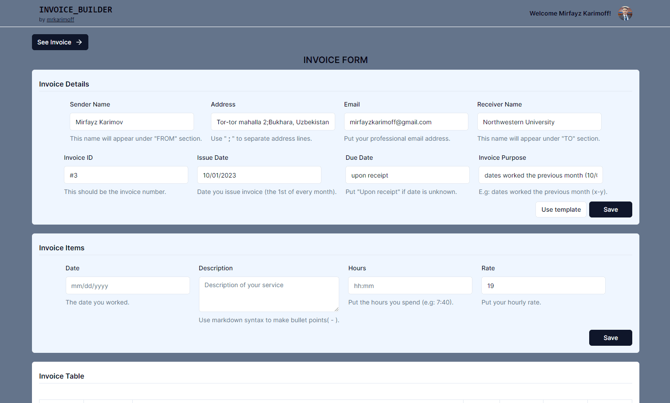
Task: Save the Invoice Items section
Action: [611, 337]
